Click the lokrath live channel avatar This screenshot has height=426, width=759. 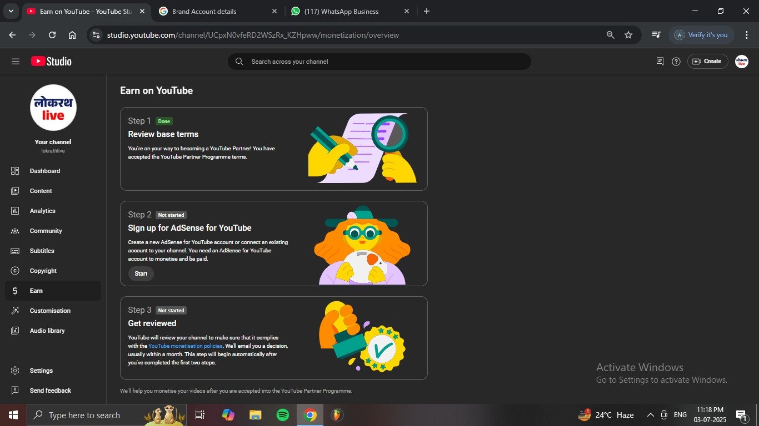coord(53,108)
